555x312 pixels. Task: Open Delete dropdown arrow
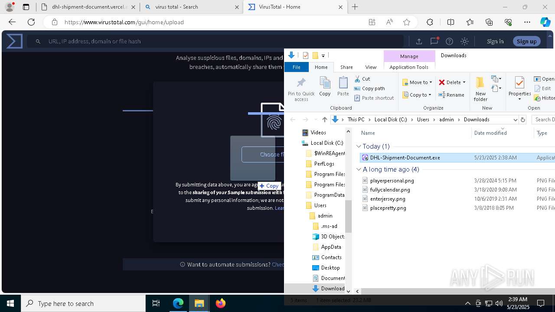(464, 82)
